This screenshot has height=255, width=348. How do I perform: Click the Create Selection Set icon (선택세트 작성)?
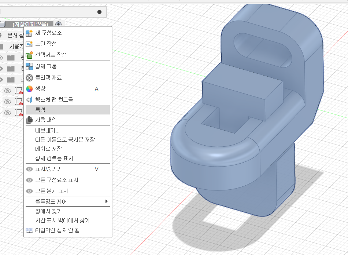coord(29,55)
